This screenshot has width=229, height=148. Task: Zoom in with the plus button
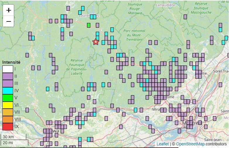click(9, 10)
